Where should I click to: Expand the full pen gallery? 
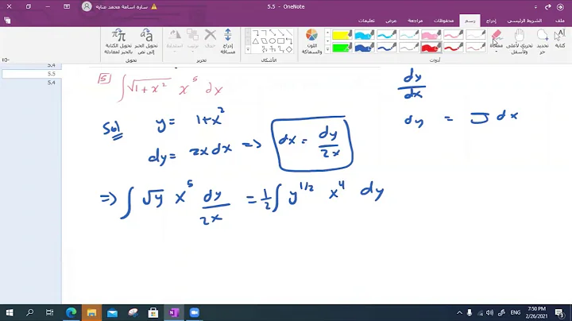[327, 49]
